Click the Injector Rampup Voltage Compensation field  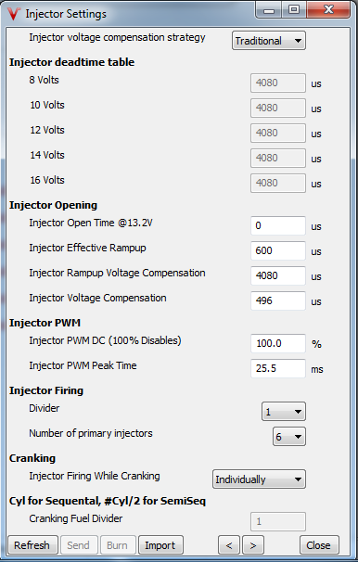(x=278, y=275)
